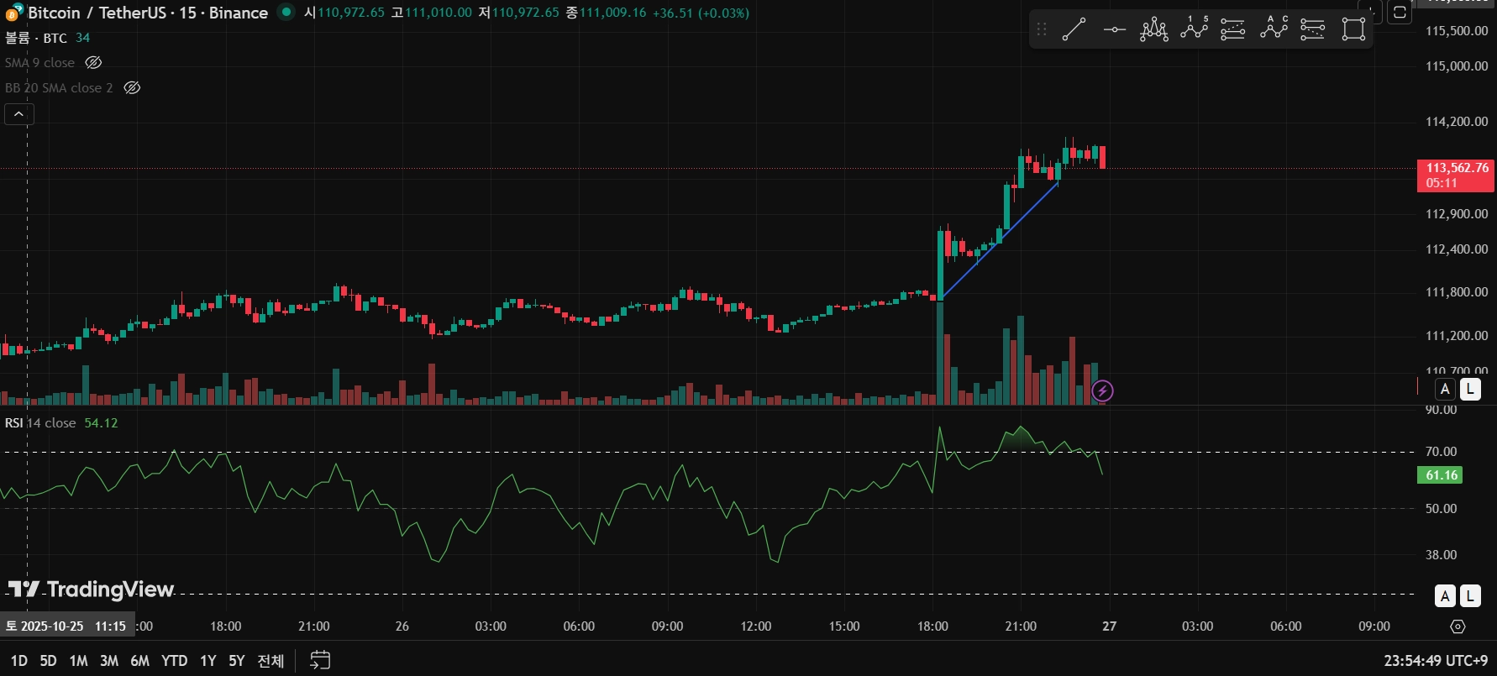Collapse the indicator legend with chevron
Image resolution: width=1497 pixels, height=676 pixels.
click(18, 114)
